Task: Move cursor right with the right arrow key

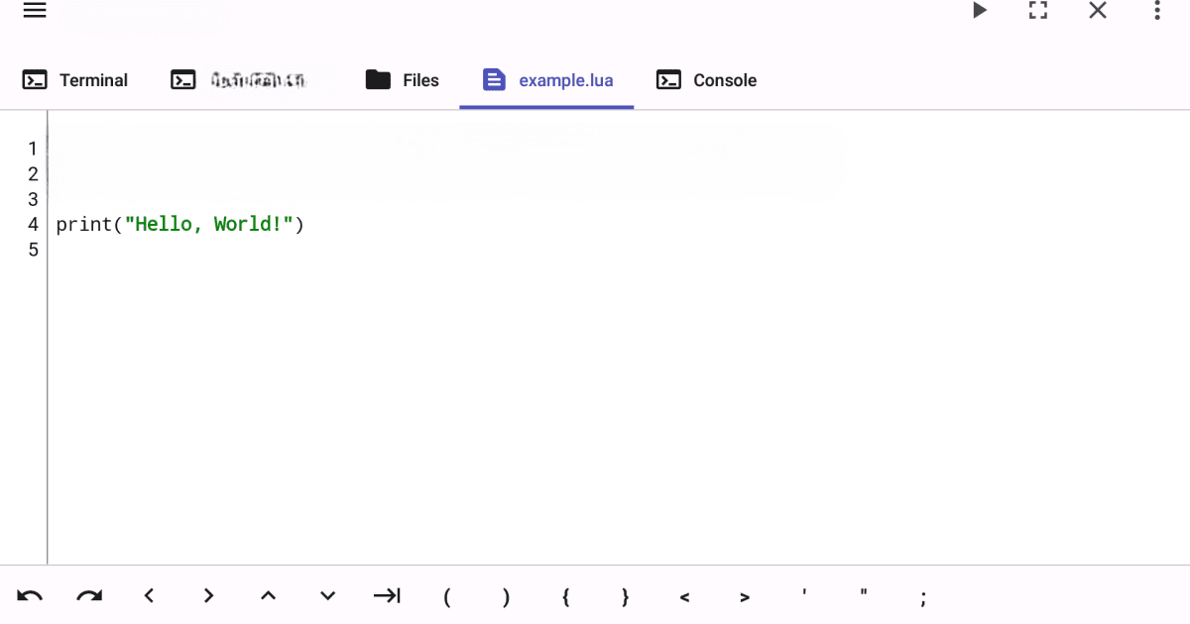Action: 208,596
